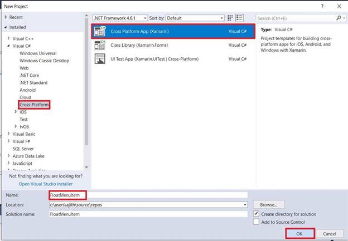Click the category tree scroll down arrow
348x241 pixels.
coord(86,167)
